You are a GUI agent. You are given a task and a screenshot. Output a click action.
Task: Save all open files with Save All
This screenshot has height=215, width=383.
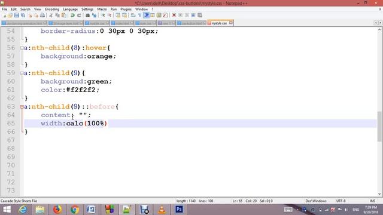click(23, 15)
